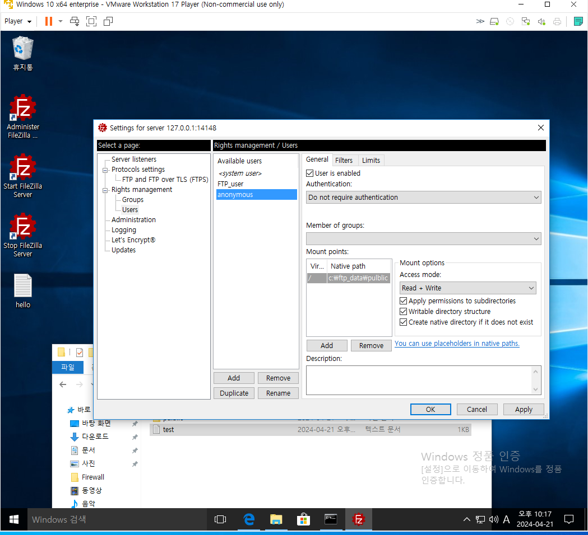Enter full screen mode in VMware Player
Screen dimensions: 588x535
(91, 21)
